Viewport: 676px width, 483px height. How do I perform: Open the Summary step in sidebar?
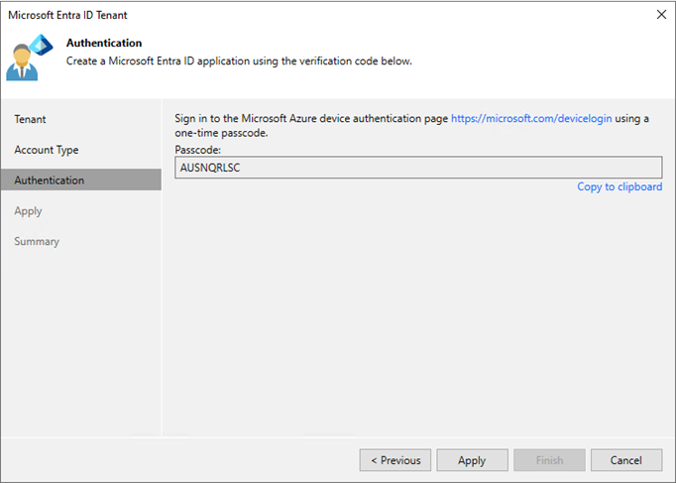point(37,241)
